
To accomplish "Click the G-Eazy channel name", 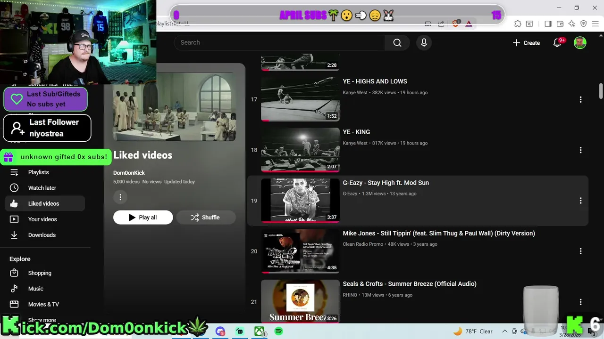I will (350, 194).
